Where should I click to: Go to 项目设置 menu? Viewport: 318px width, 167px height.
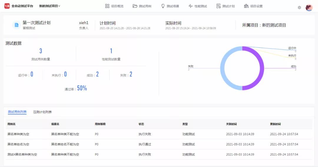click(x=256, y=6)
